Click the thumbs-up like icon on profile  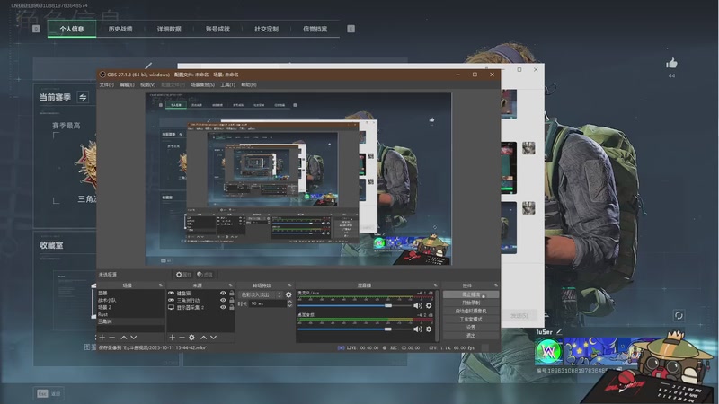click(x=671, y=63)
